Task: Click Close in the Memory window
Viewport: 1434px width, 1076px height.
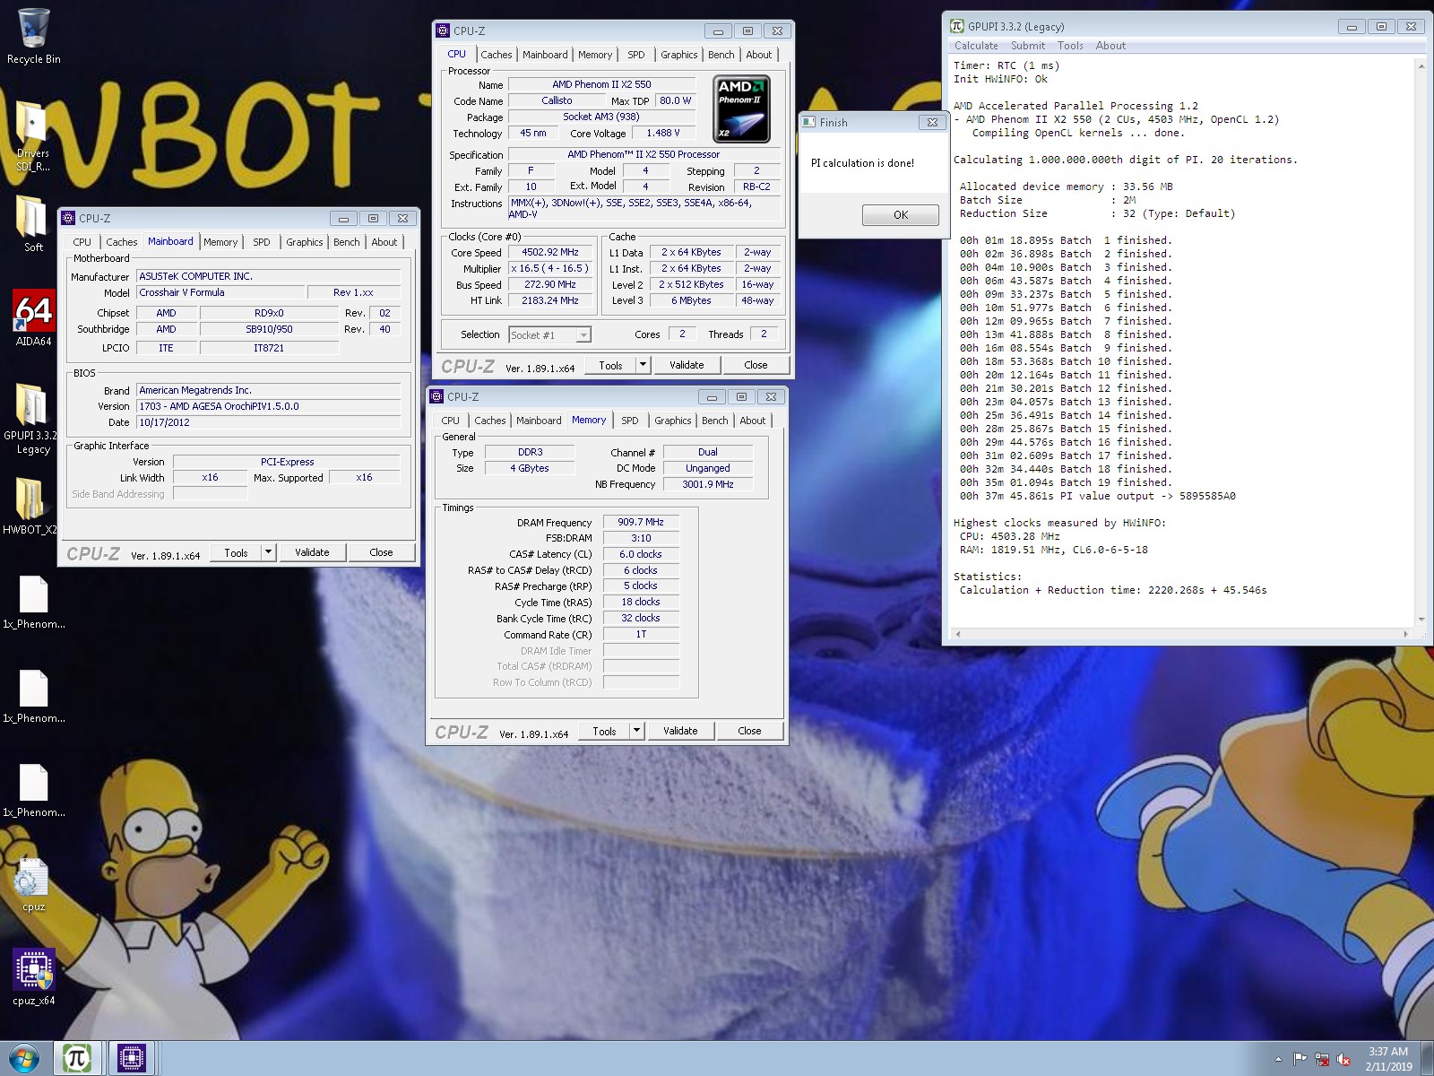Action: (749, 731)
